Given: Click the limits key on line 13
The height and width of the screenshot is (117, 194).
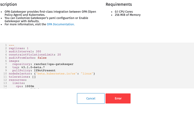Looking at the screenshot, I should (x=18, y=83).
